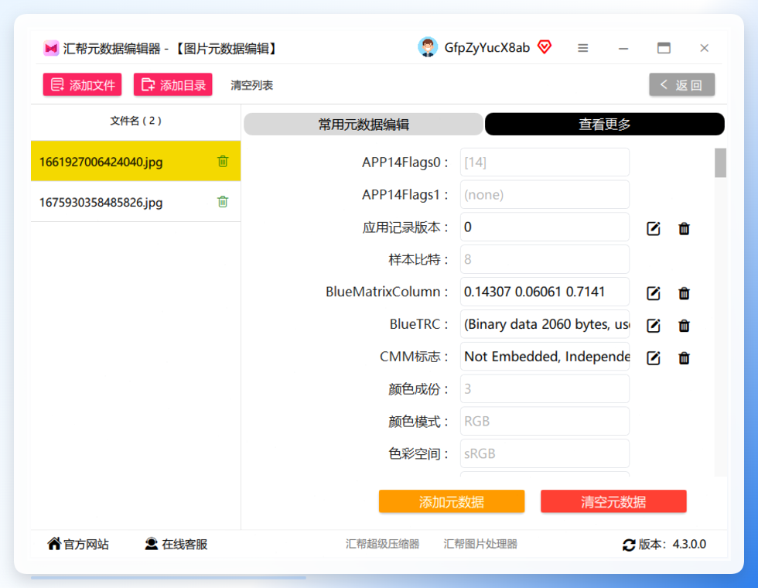Open the 汇帮超级压缩器 link
Viewport: 758px width, 588px height.
382,544
